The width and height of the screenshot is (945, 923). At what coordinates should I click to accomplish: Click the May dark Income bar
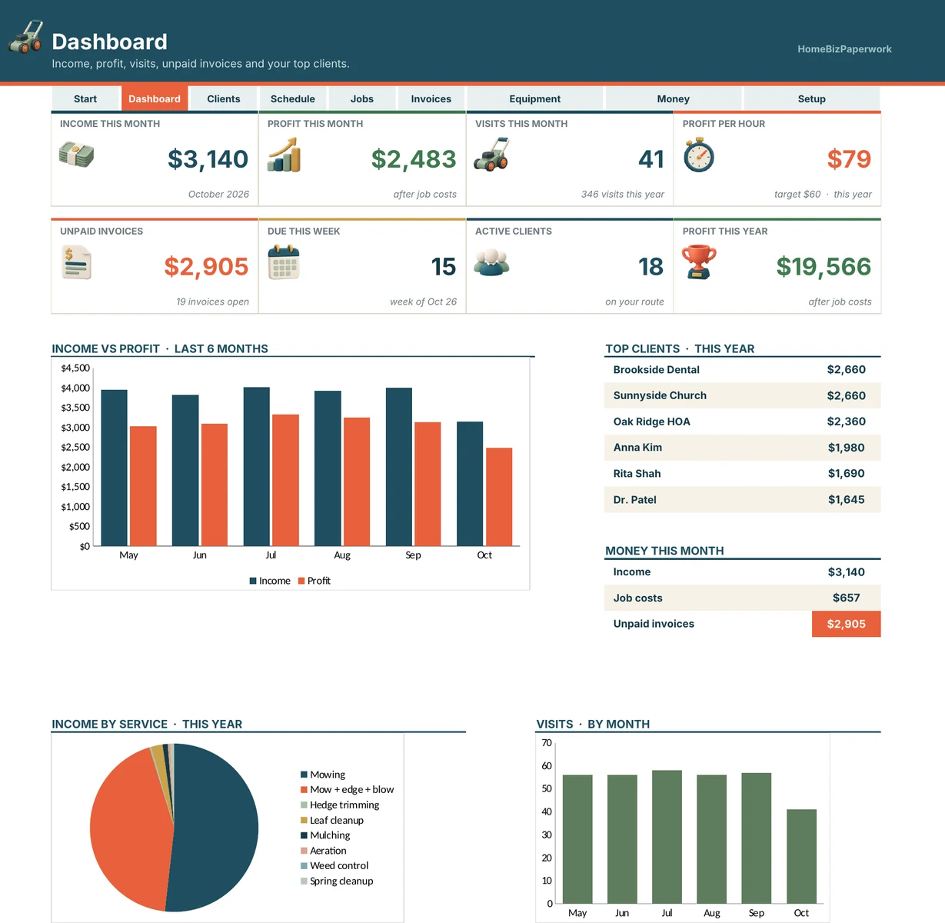pyautogui.click(x=114, y=468)
